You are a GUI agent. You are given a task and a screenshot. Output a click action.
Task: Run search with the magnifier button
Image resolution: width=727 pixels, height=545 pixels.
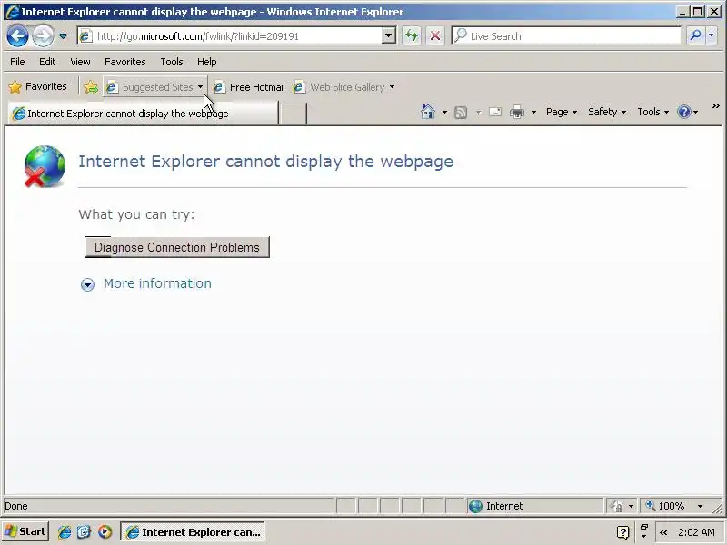[x=695, y=35]
